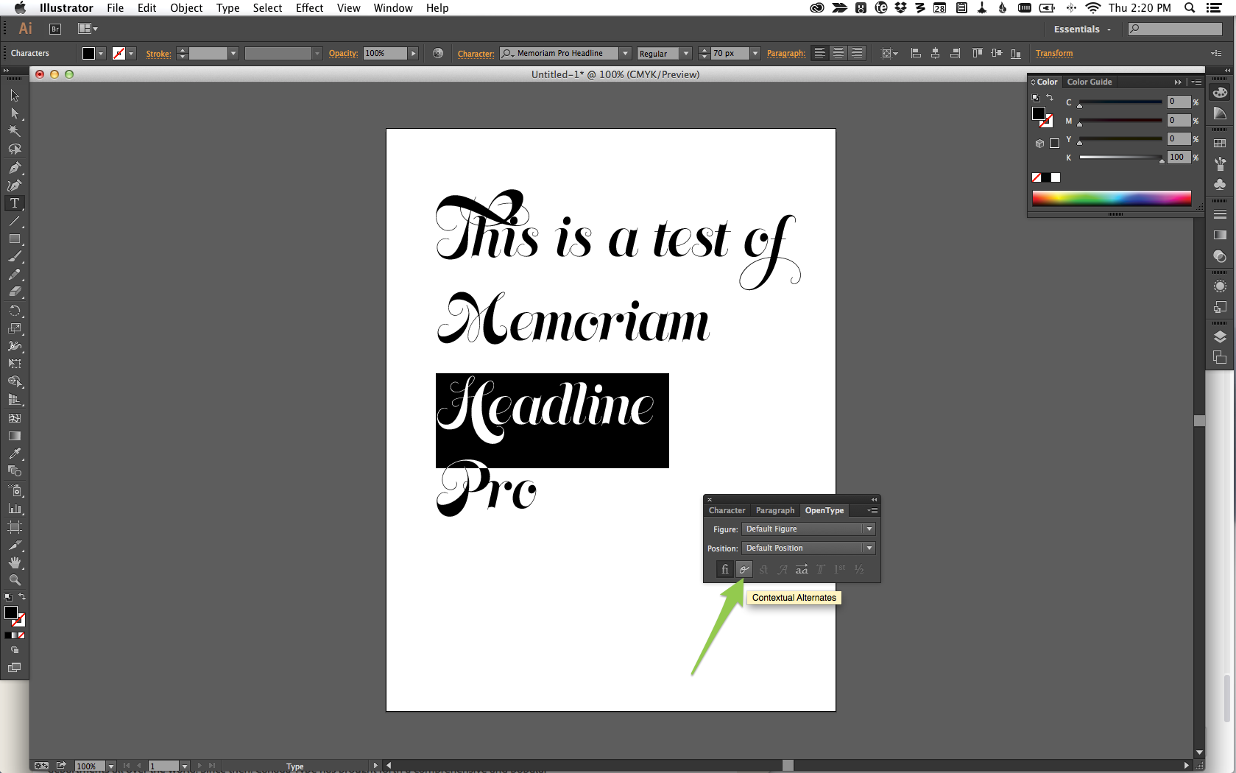Select the Pen tool
The image size is (1236, 773).
[15, 167]
